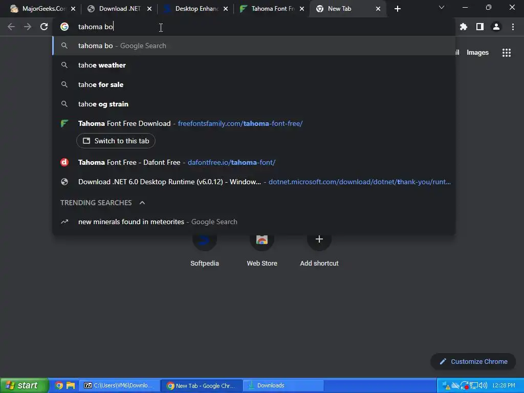
Task: Open Download .NET 6.0 Desktop Runtime suggestion
Action: pos(254,182)
